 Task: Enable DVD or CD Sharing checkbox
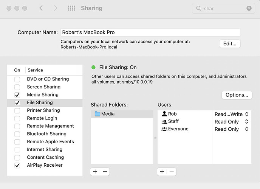[17, 79]
